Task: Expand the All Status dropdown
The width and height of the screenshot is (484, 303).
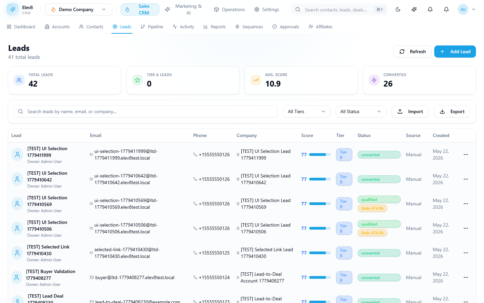Action: point(361,111)
